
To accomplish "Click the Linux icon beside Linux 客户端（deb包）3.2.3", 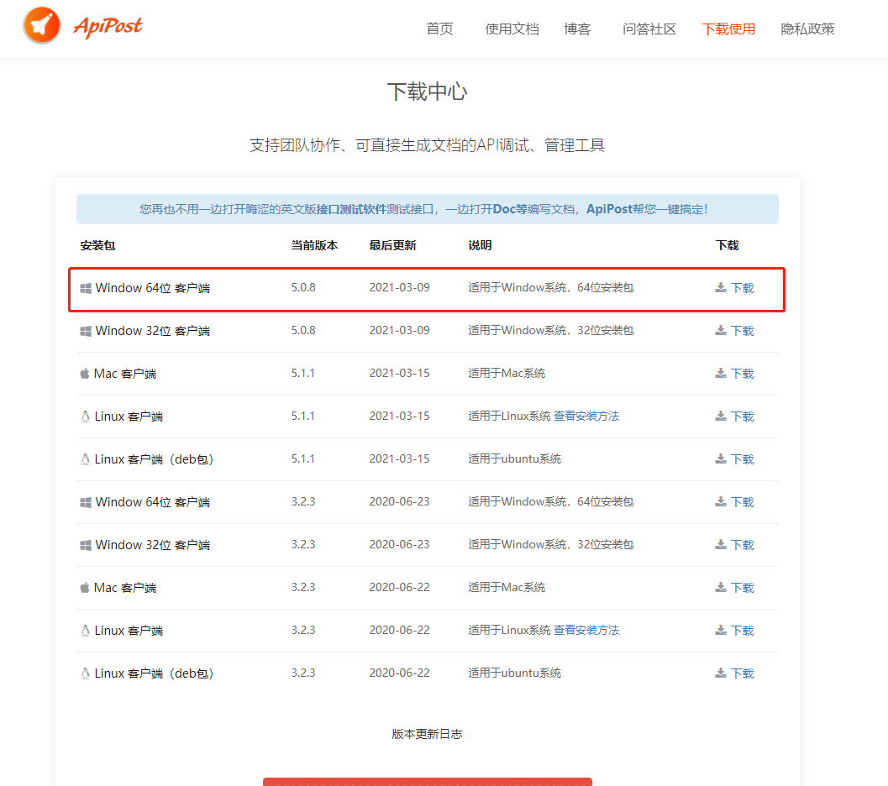I will pyautogui.click(x=84, y=673).
